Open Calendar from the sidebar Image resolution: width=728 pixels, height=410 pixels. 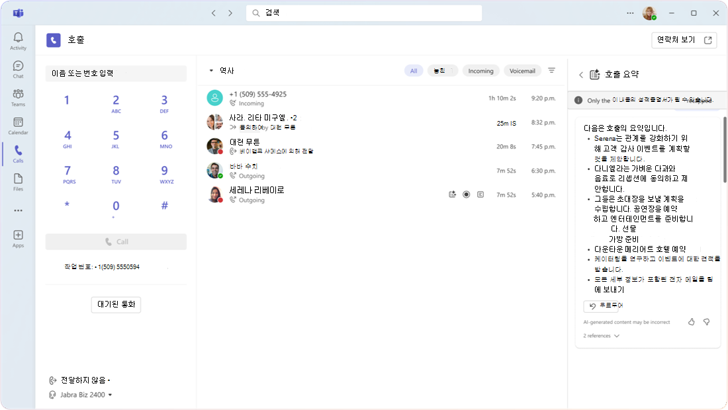(x=18, y=126)
